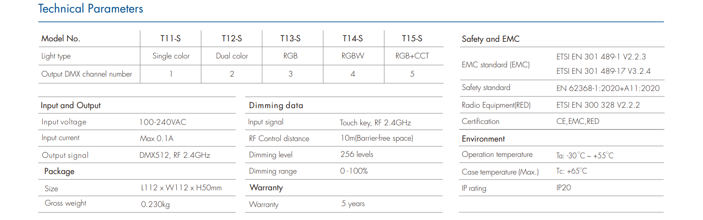Image resolution: width=703 pixels, height=220 pixels.
Task: Click the Technical Parameters heading
Action: pyautogui.click(x=91, y=9)
